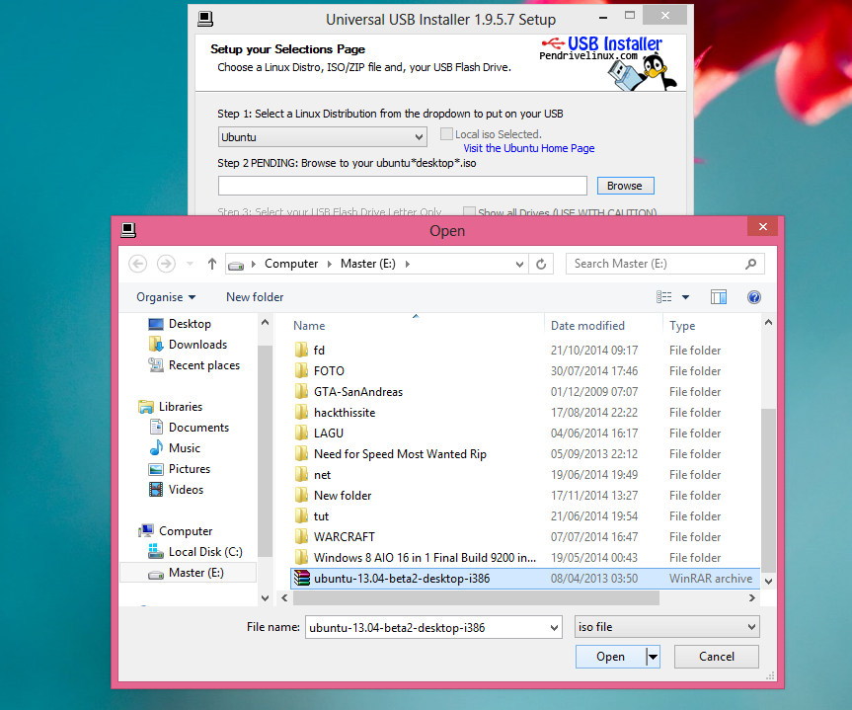852x710 pixels.
Task: Toggle the Show all Drives checkbox
Action: coord(470,211)
